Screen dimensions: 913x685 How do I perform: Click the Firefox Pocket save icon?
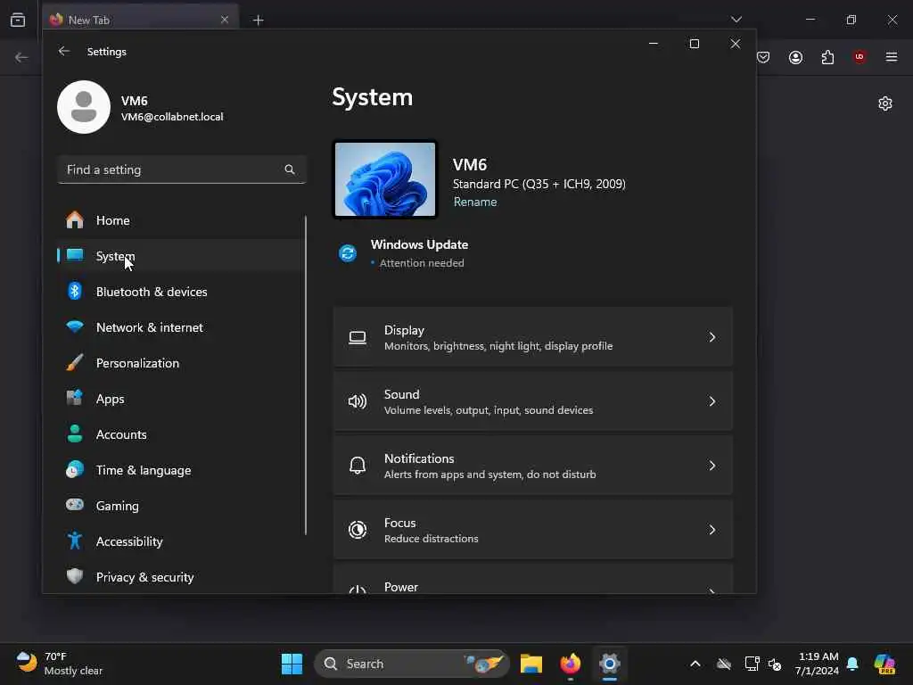(763, 57)
